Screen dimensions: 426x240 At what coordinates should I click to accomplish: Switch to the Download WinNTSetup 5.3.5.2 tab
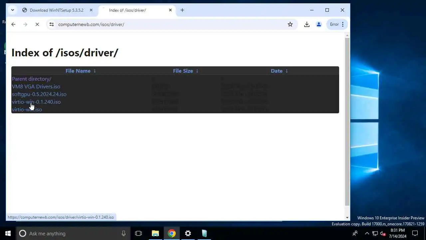tap(57, 10)
